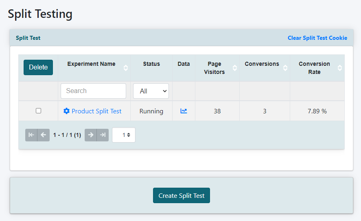Sort by Experiment Name using sort arrows

click(126, 68)
